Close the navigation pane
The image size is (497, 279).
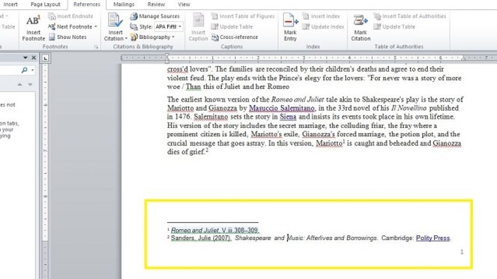(34, 58)
